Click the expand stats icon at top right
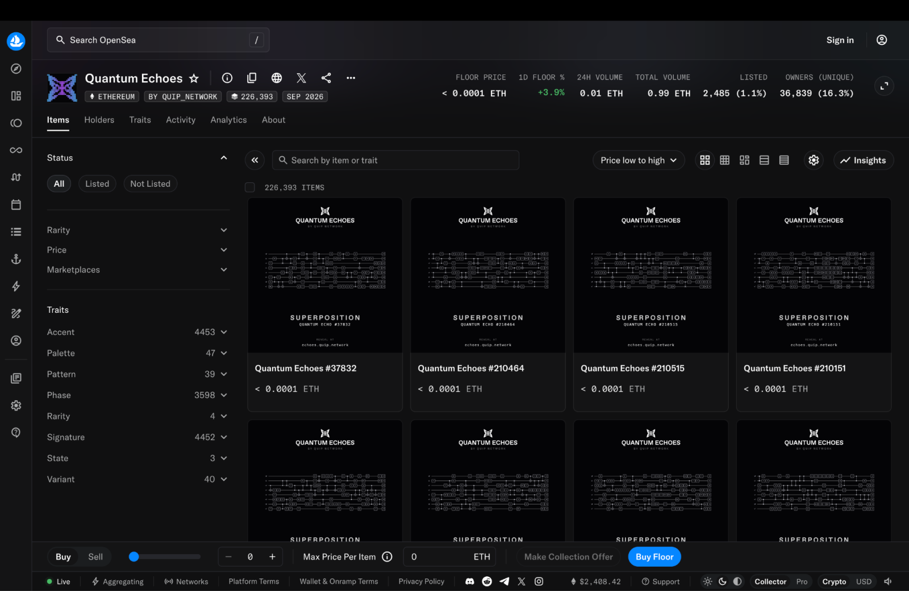The height and width of the screenshot is (591, 909). pyautogui.click(x=884, y=86)
